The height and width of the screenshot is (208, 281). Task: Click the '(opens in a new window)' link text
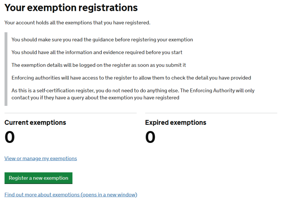pyautogui.click(x=109, y=195)
